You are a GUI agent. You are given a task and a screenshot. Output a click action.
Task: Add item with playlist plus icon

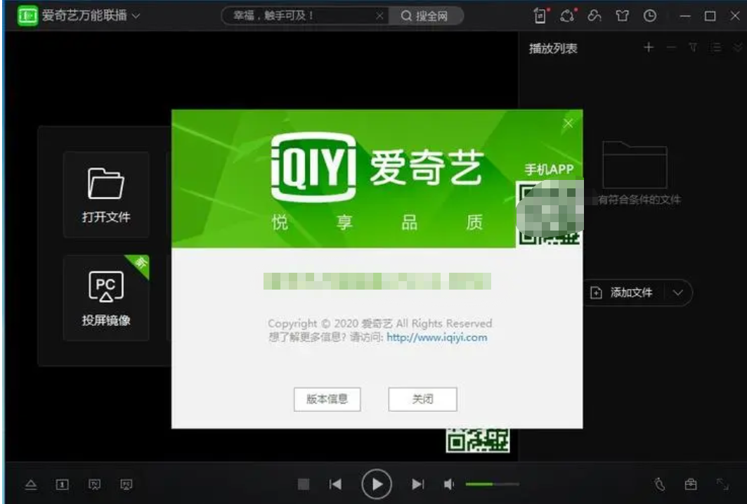coord(649,47)
